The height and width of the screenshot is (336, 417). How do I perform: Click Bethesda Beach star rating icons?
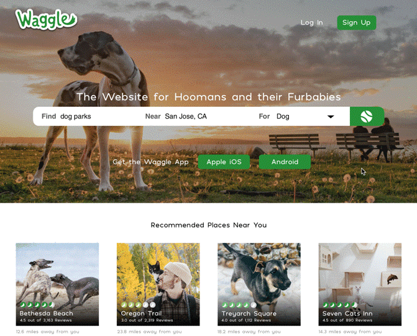(x=37, y=304)
